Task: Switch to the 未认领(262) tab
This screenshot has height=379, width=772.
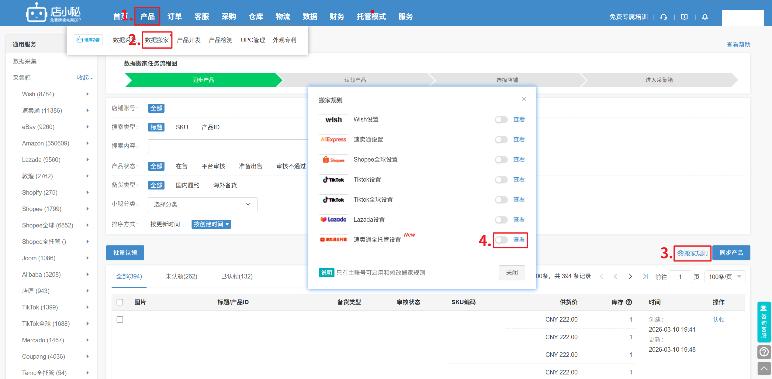Action: tap(181, 276)
